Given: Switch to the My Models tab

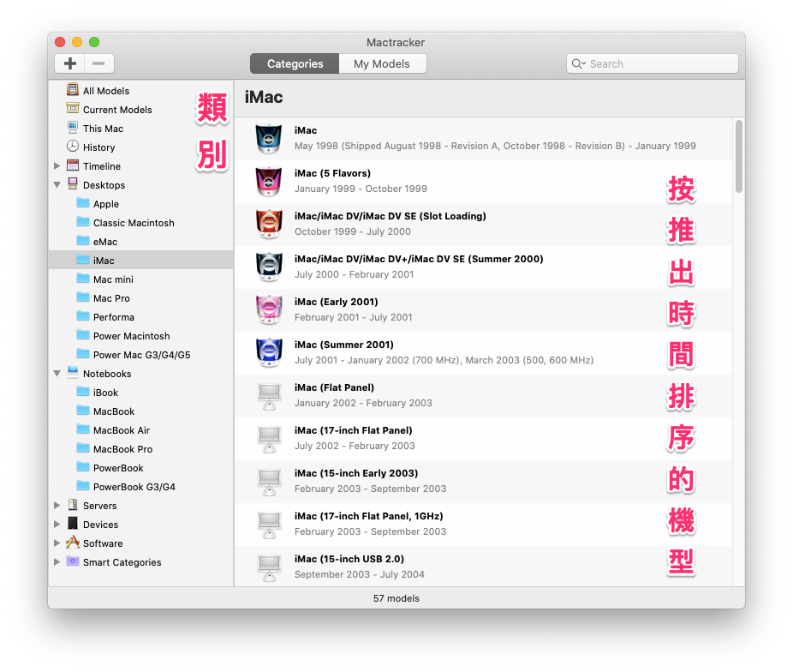Looking at the screenshot, I should [382, 63].
